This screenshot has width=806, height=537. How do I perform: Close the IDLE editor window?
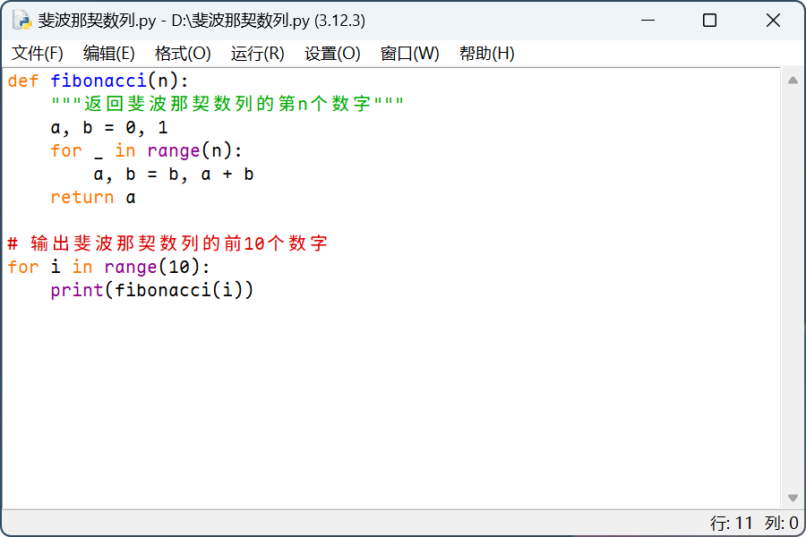(x=773, y=21)
